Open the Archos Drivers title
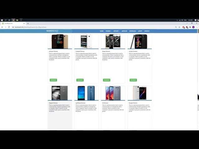199x149 pixels. coord(133,52)
